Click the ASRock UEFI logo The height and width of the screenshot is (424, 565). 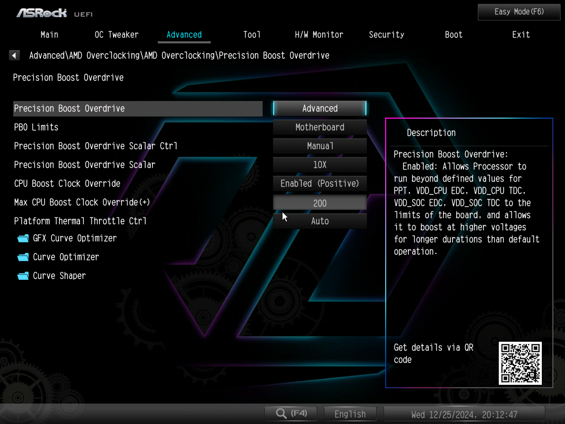[x=54, y=13]
